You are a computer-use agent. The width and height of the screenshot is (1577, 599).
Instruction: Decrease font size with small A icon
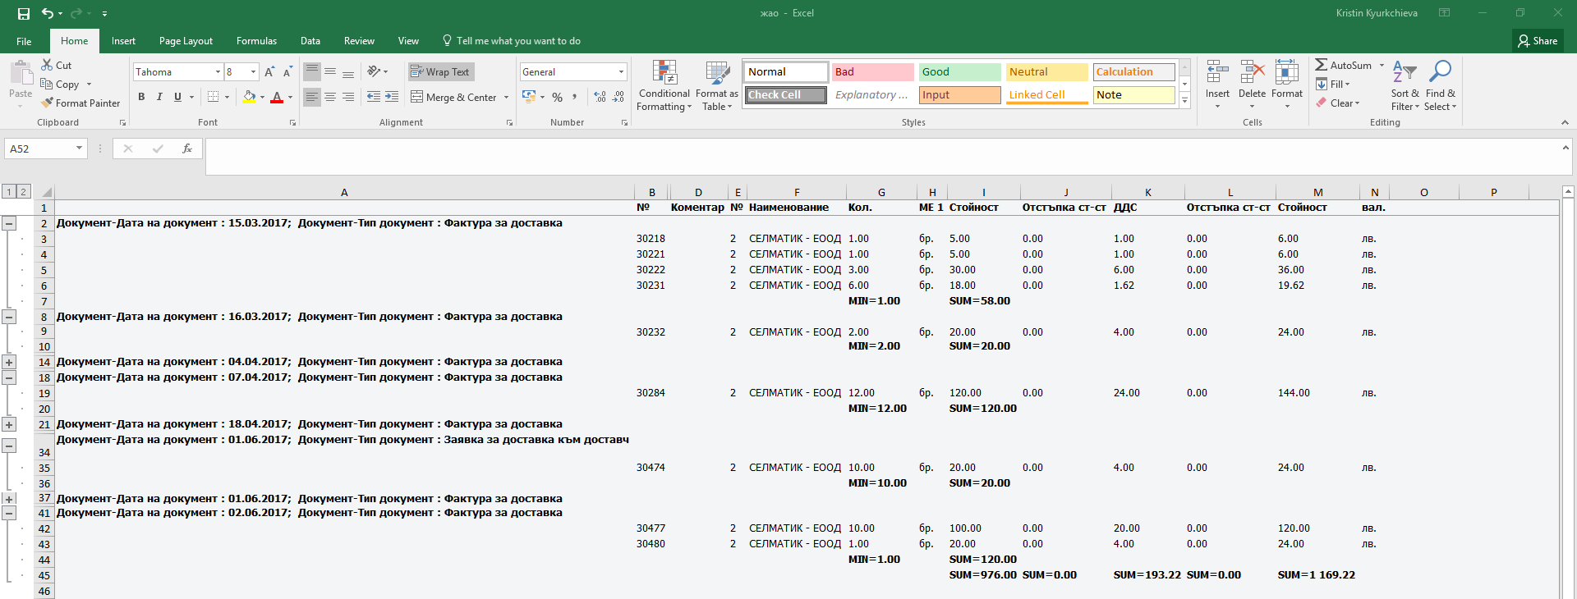pos(287,72)
